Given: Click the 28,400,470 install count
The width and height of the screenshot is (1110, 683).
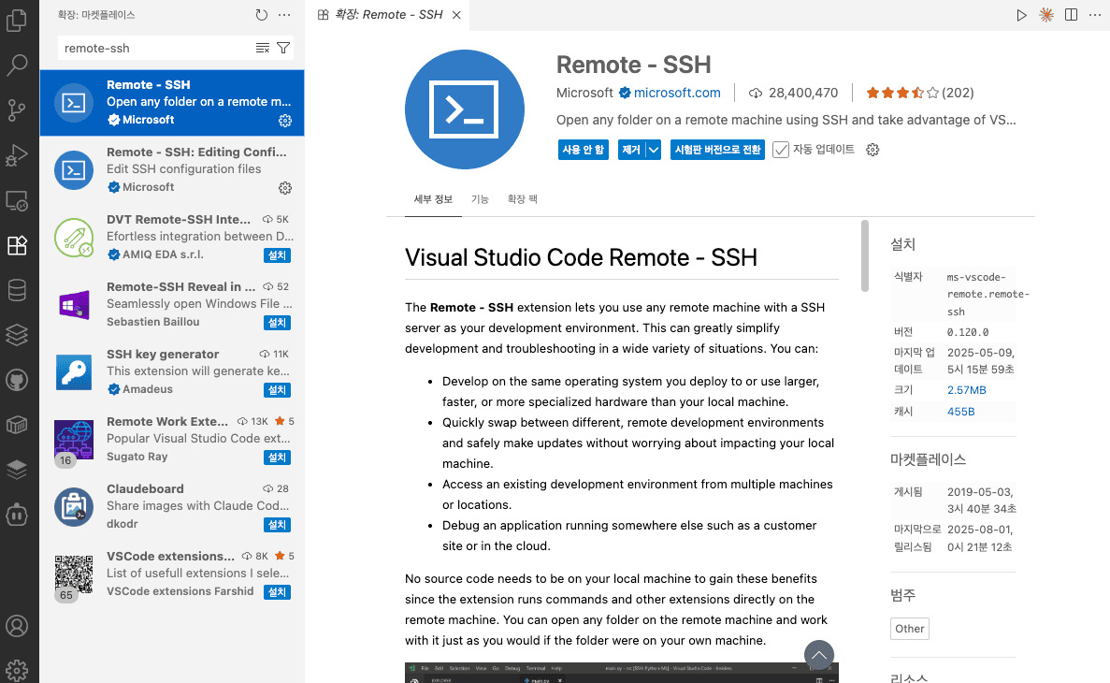Looking at the screenshot, I should pyautogui.click(x=794, y=93).
